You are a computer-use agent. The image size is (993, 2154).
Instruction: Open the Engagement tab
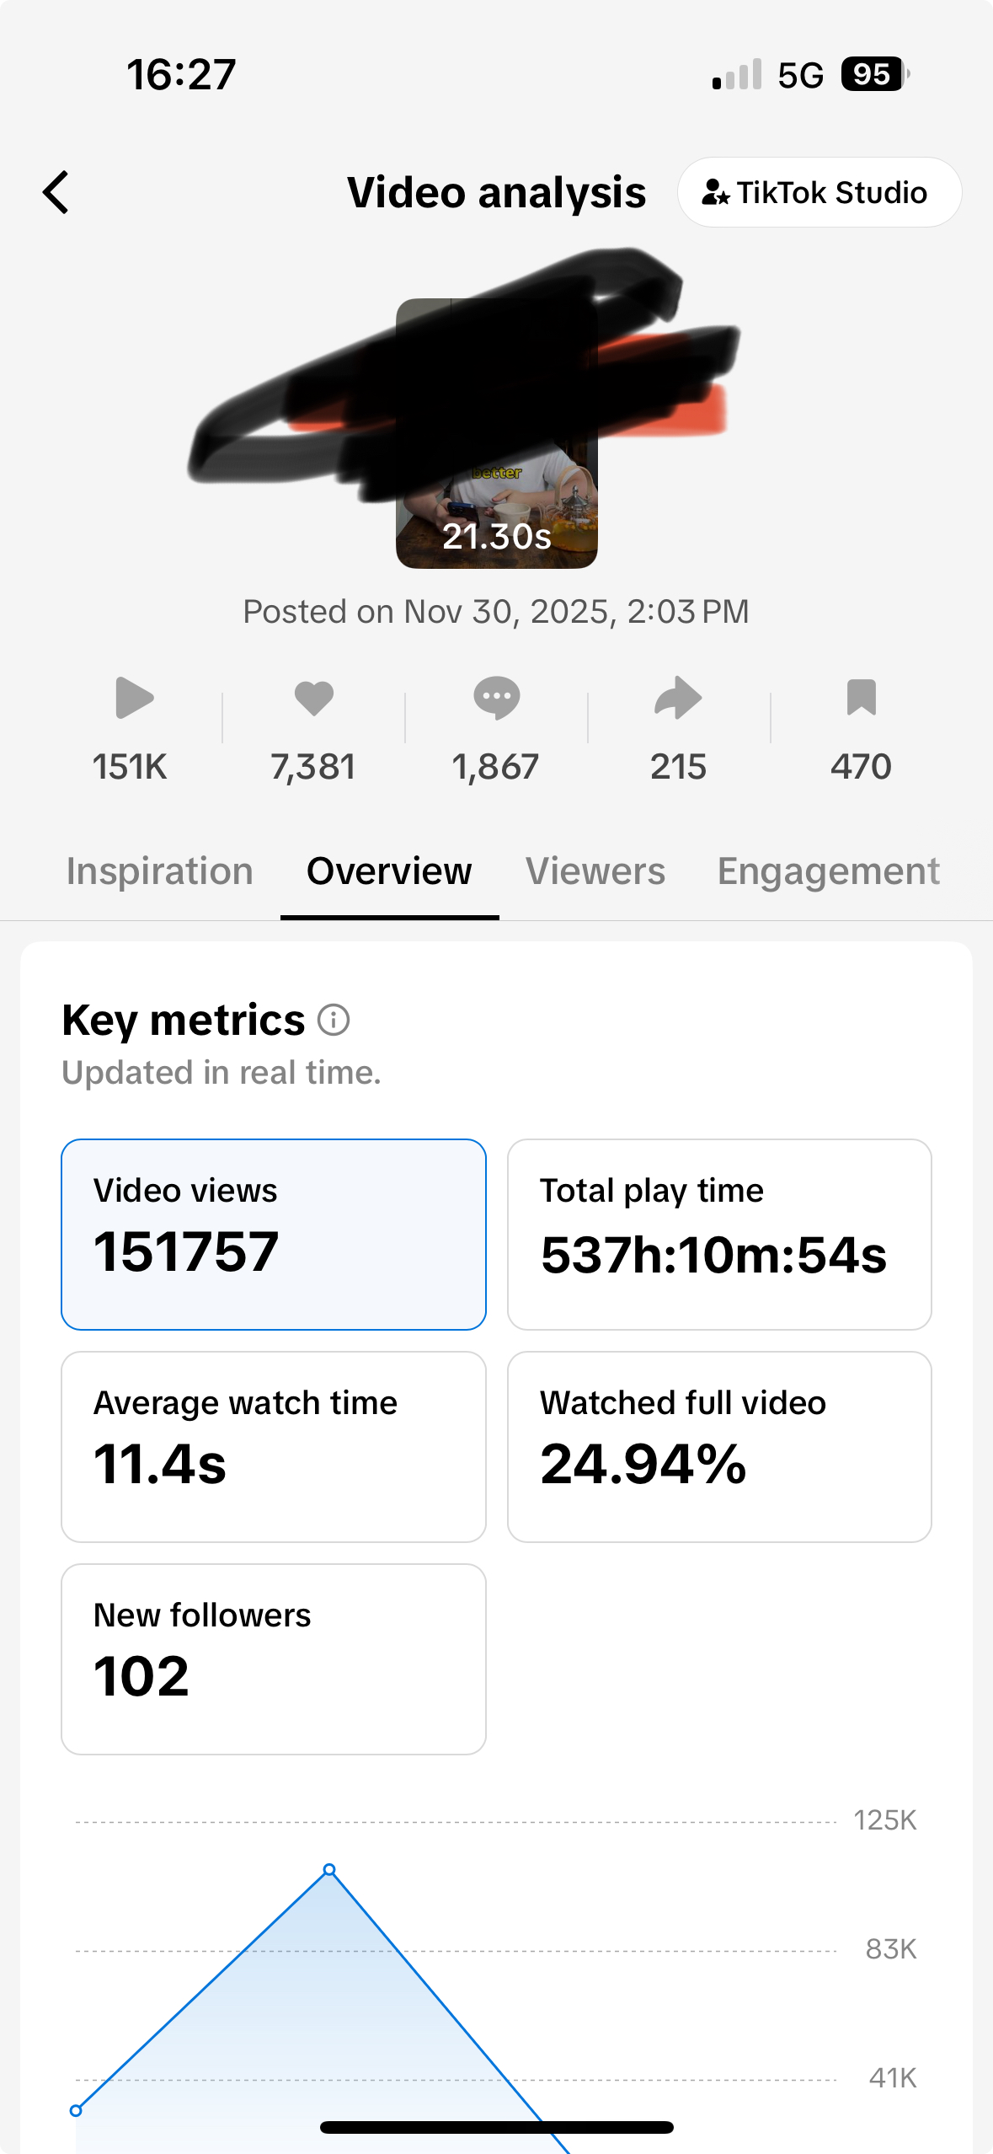click(x=828, y=871)
